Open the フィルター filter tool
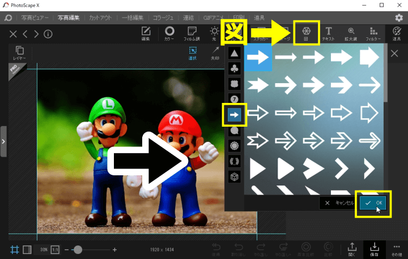Image resolution: width=408 pixels, height=259 pixels. tap(373, 33)
